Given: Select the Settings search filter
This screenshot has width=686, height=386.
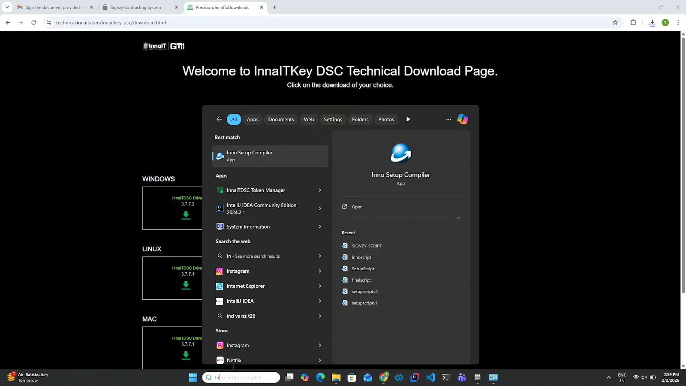Looking at the screenshot, I should pyautogui.click(x=333, y=119).
